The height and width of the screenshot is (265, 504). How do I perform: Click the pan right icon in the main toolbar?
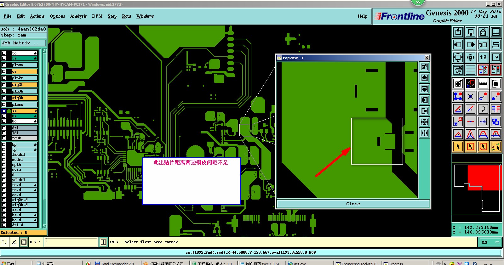pos(471,45)
